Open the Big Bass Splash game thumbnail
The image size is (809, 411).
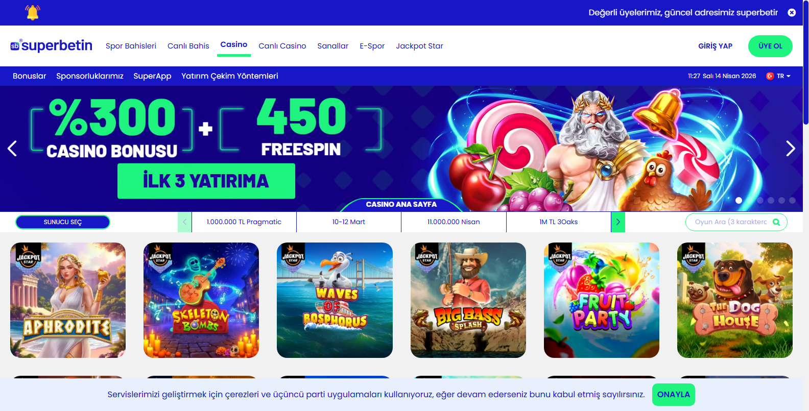pyautogui.click(x=468, y=300)
